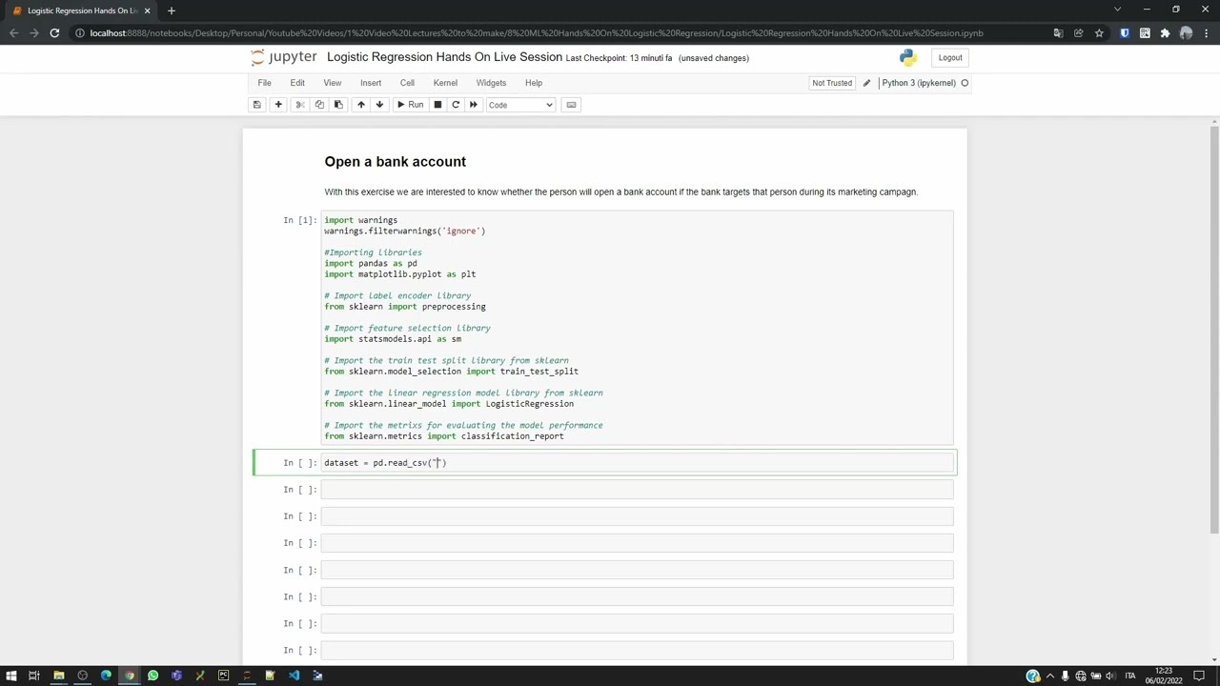The image size is (1220, 686).
Task: Interrupt the kernel with stop icon
Action: 437,105
